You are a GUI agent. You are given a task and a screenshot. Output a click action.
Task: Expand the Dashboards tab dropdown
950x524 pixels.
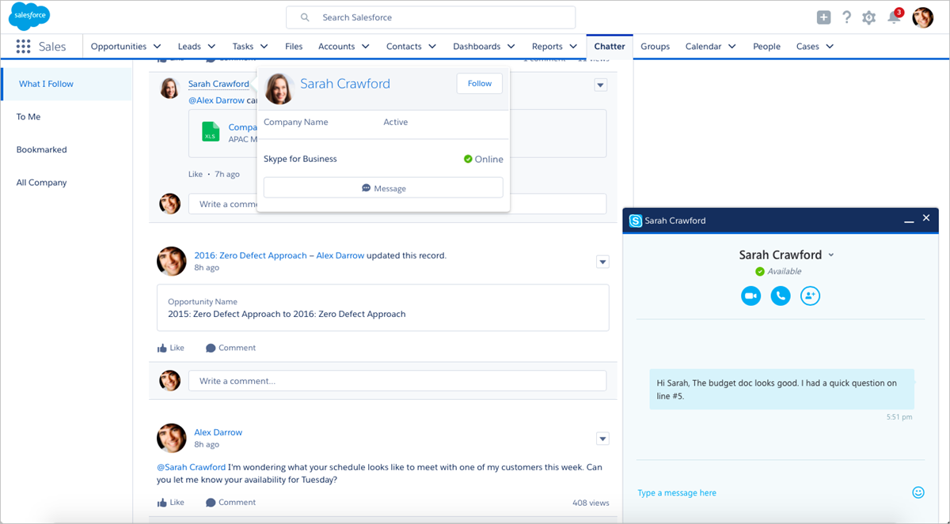point(511,47)
